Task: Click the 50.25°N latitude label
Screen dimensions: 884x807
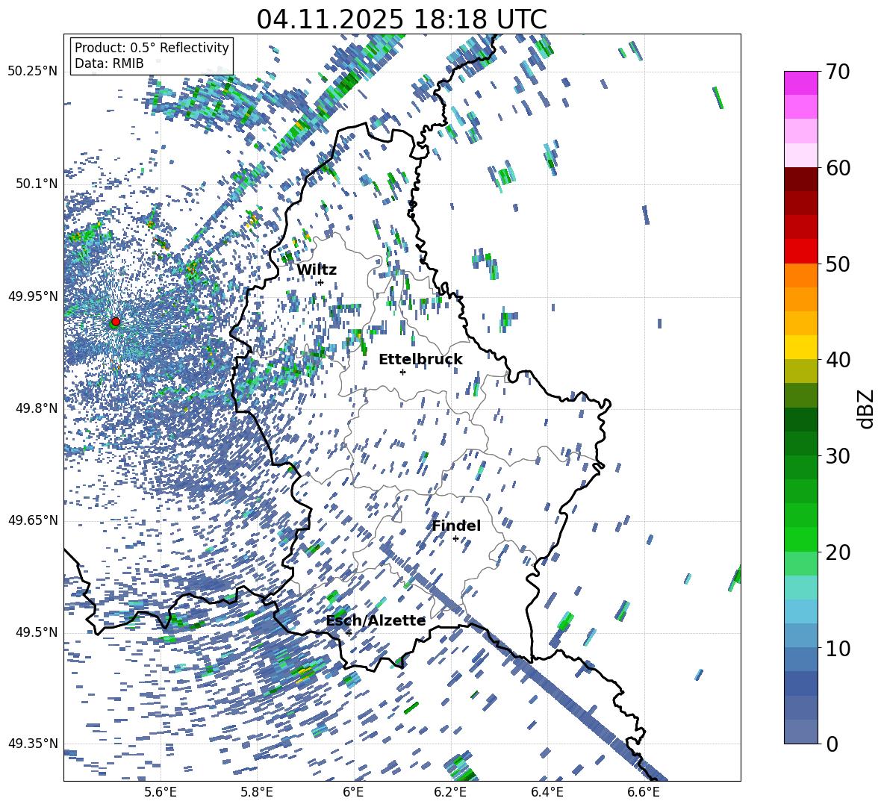Action: coord(33,72)
